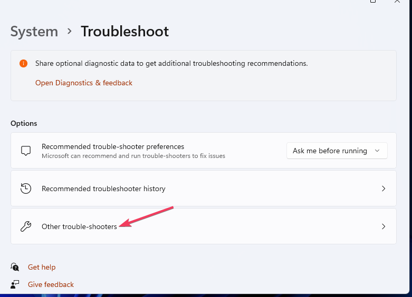412x297 pixels.
Task: Click the Get help headset icon
Action: (15, 267)
